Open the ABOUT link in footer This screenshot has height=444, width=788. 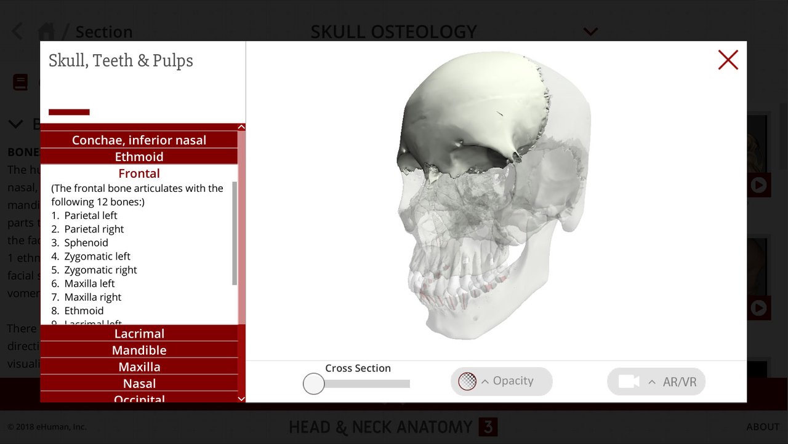pos(763,427)
